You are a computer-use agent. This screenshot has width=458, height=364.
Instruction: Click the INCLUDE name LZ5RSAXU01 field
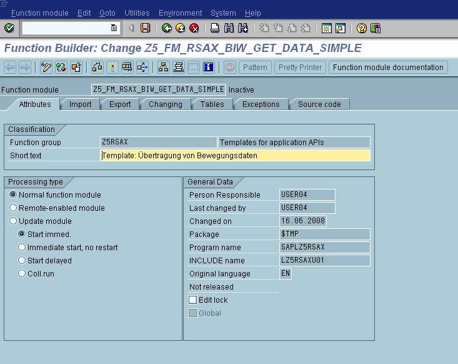(325, 260)
